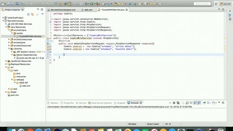Select the CookieWithServlet.java editor tab
The width and height of the screenshot is (233, 131).
point(112,10)
